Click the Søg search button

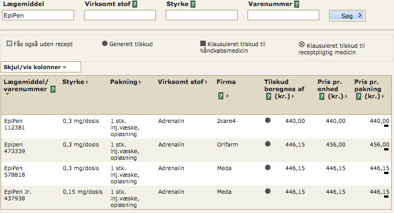[x=347, y=15]
